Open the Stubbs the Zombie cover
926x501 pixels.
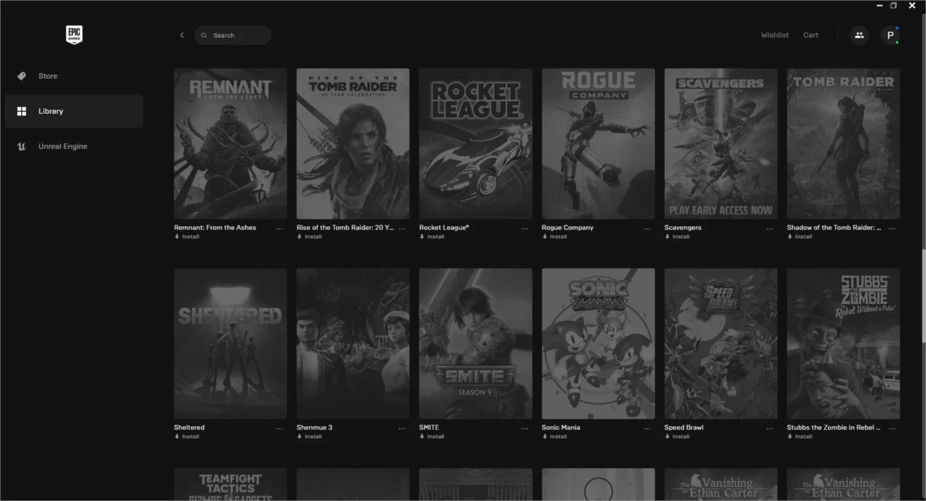coord(843,344)
